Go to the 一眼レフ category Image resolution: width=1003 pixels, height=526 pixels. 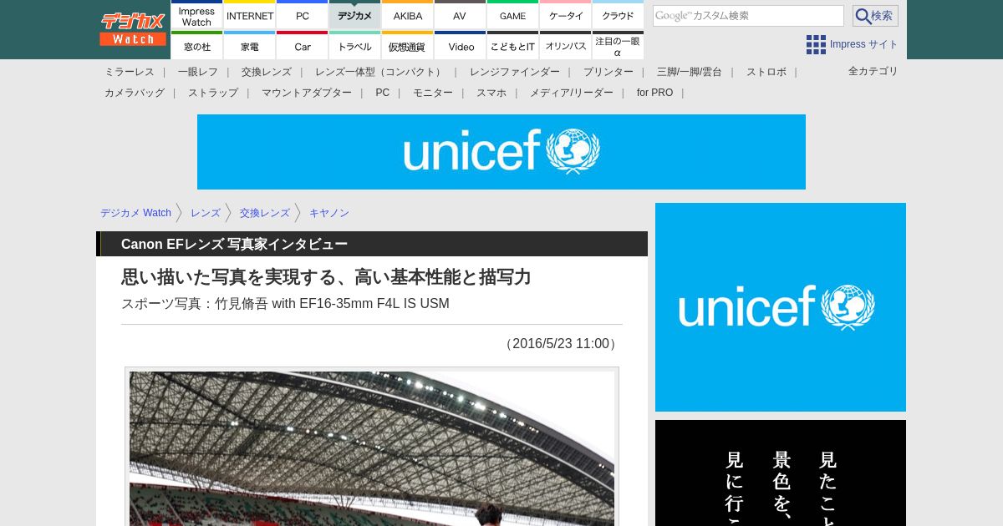pos(198,72)
